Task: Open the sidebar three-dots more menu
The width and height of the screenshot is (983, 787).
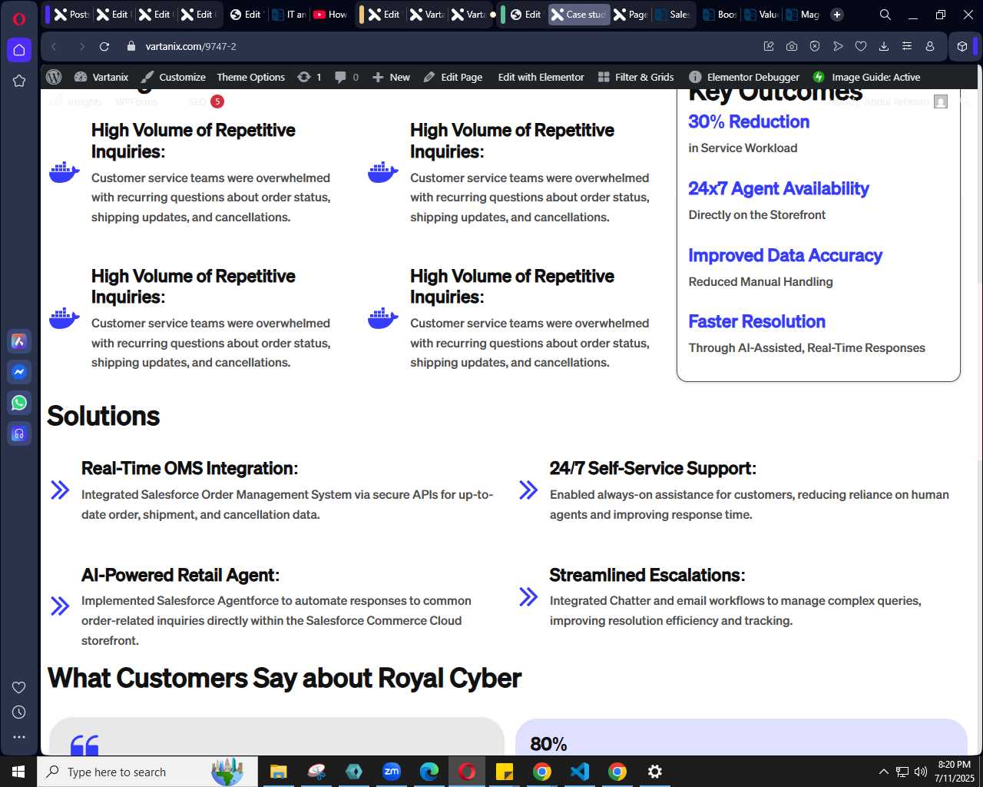Action: pos(19,737)
